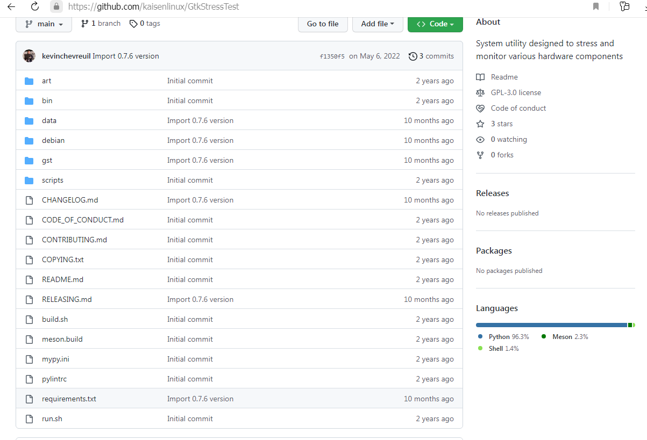Open the Initial commit link in run.sh row

pos(190,419)
